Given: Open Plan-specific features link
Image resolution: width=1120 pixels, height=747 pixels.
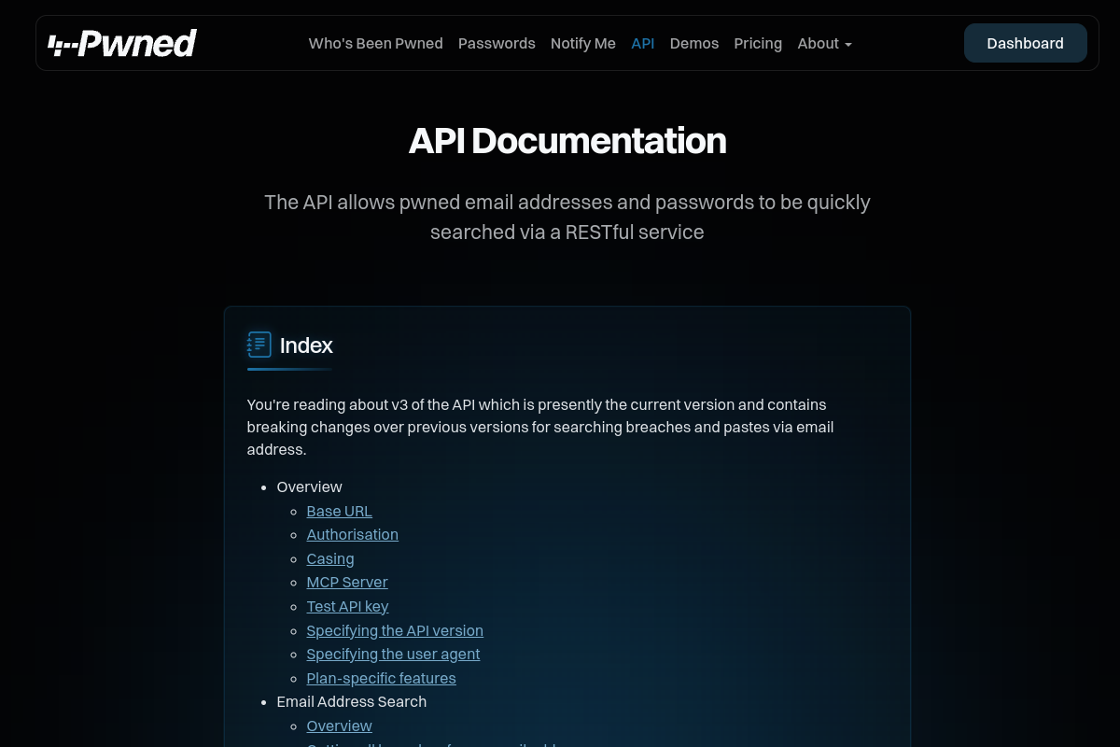Looking at the screenshot, I should [382, 678].
